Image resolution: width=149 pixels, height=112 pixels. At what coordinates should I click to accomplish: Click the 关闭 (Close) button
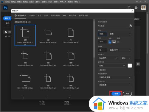pos(127,94)
